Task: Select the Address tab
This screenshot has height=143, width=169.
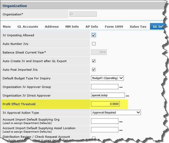Action: pyautogui.click(x=52, y=27)
